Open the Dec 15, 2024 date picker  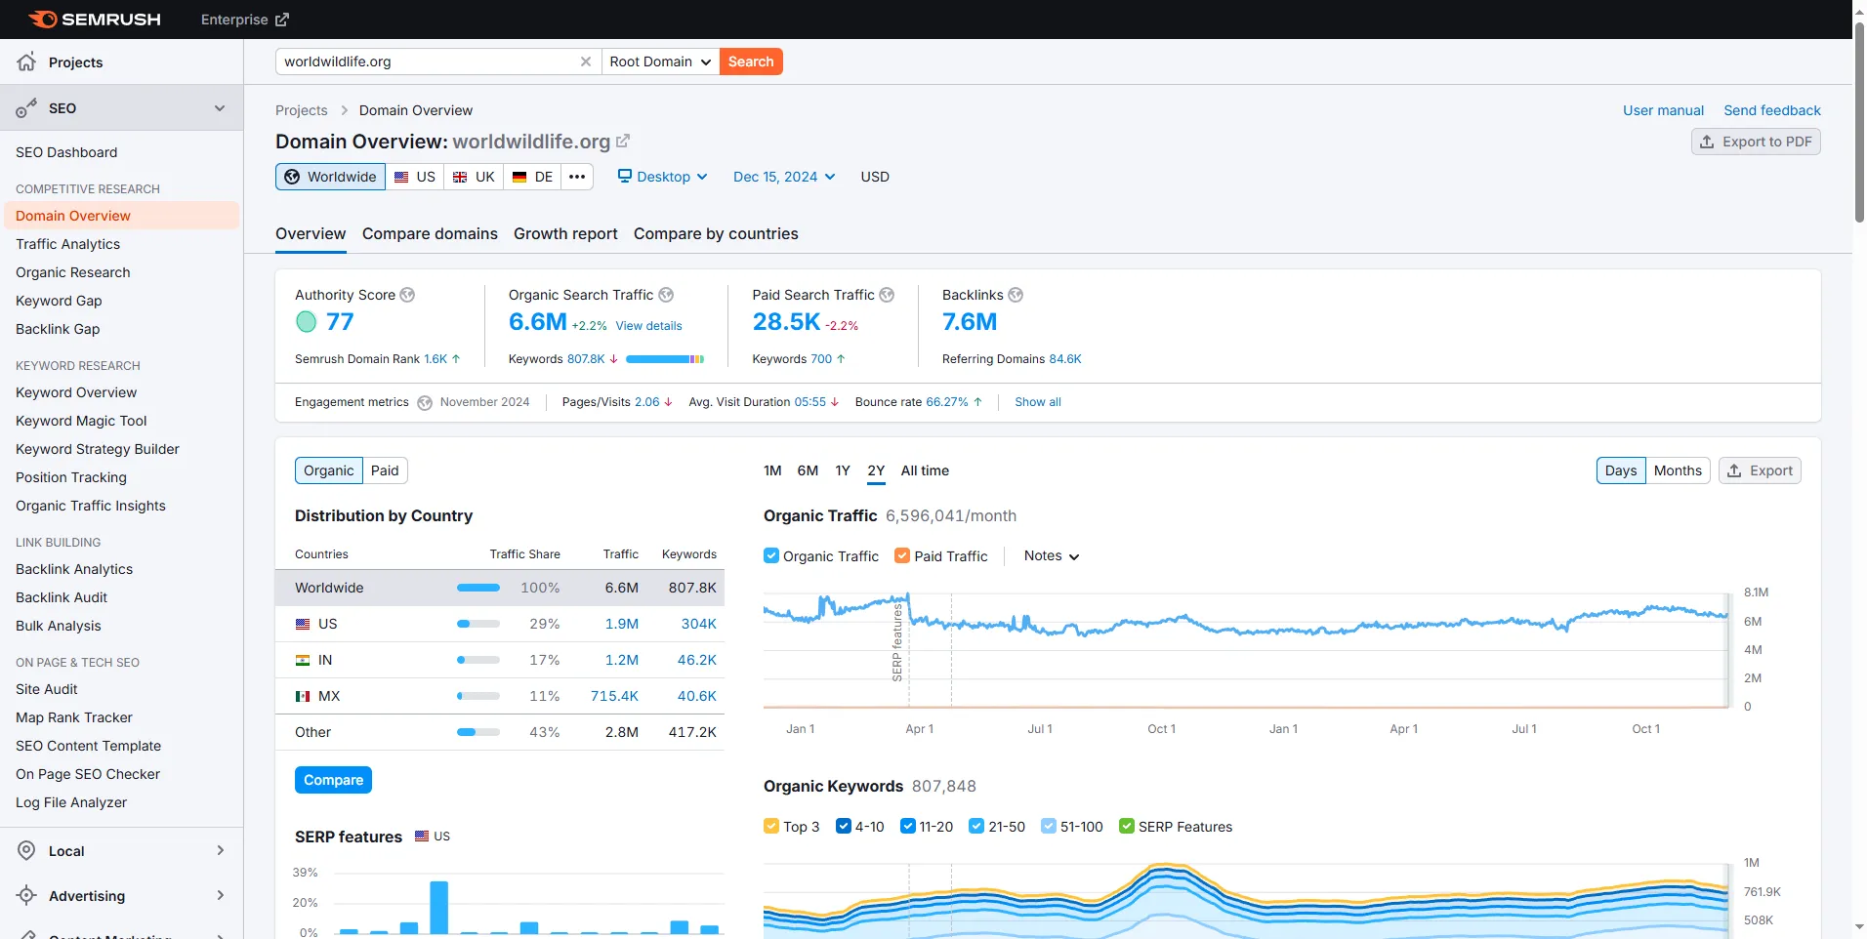(784, 177)
